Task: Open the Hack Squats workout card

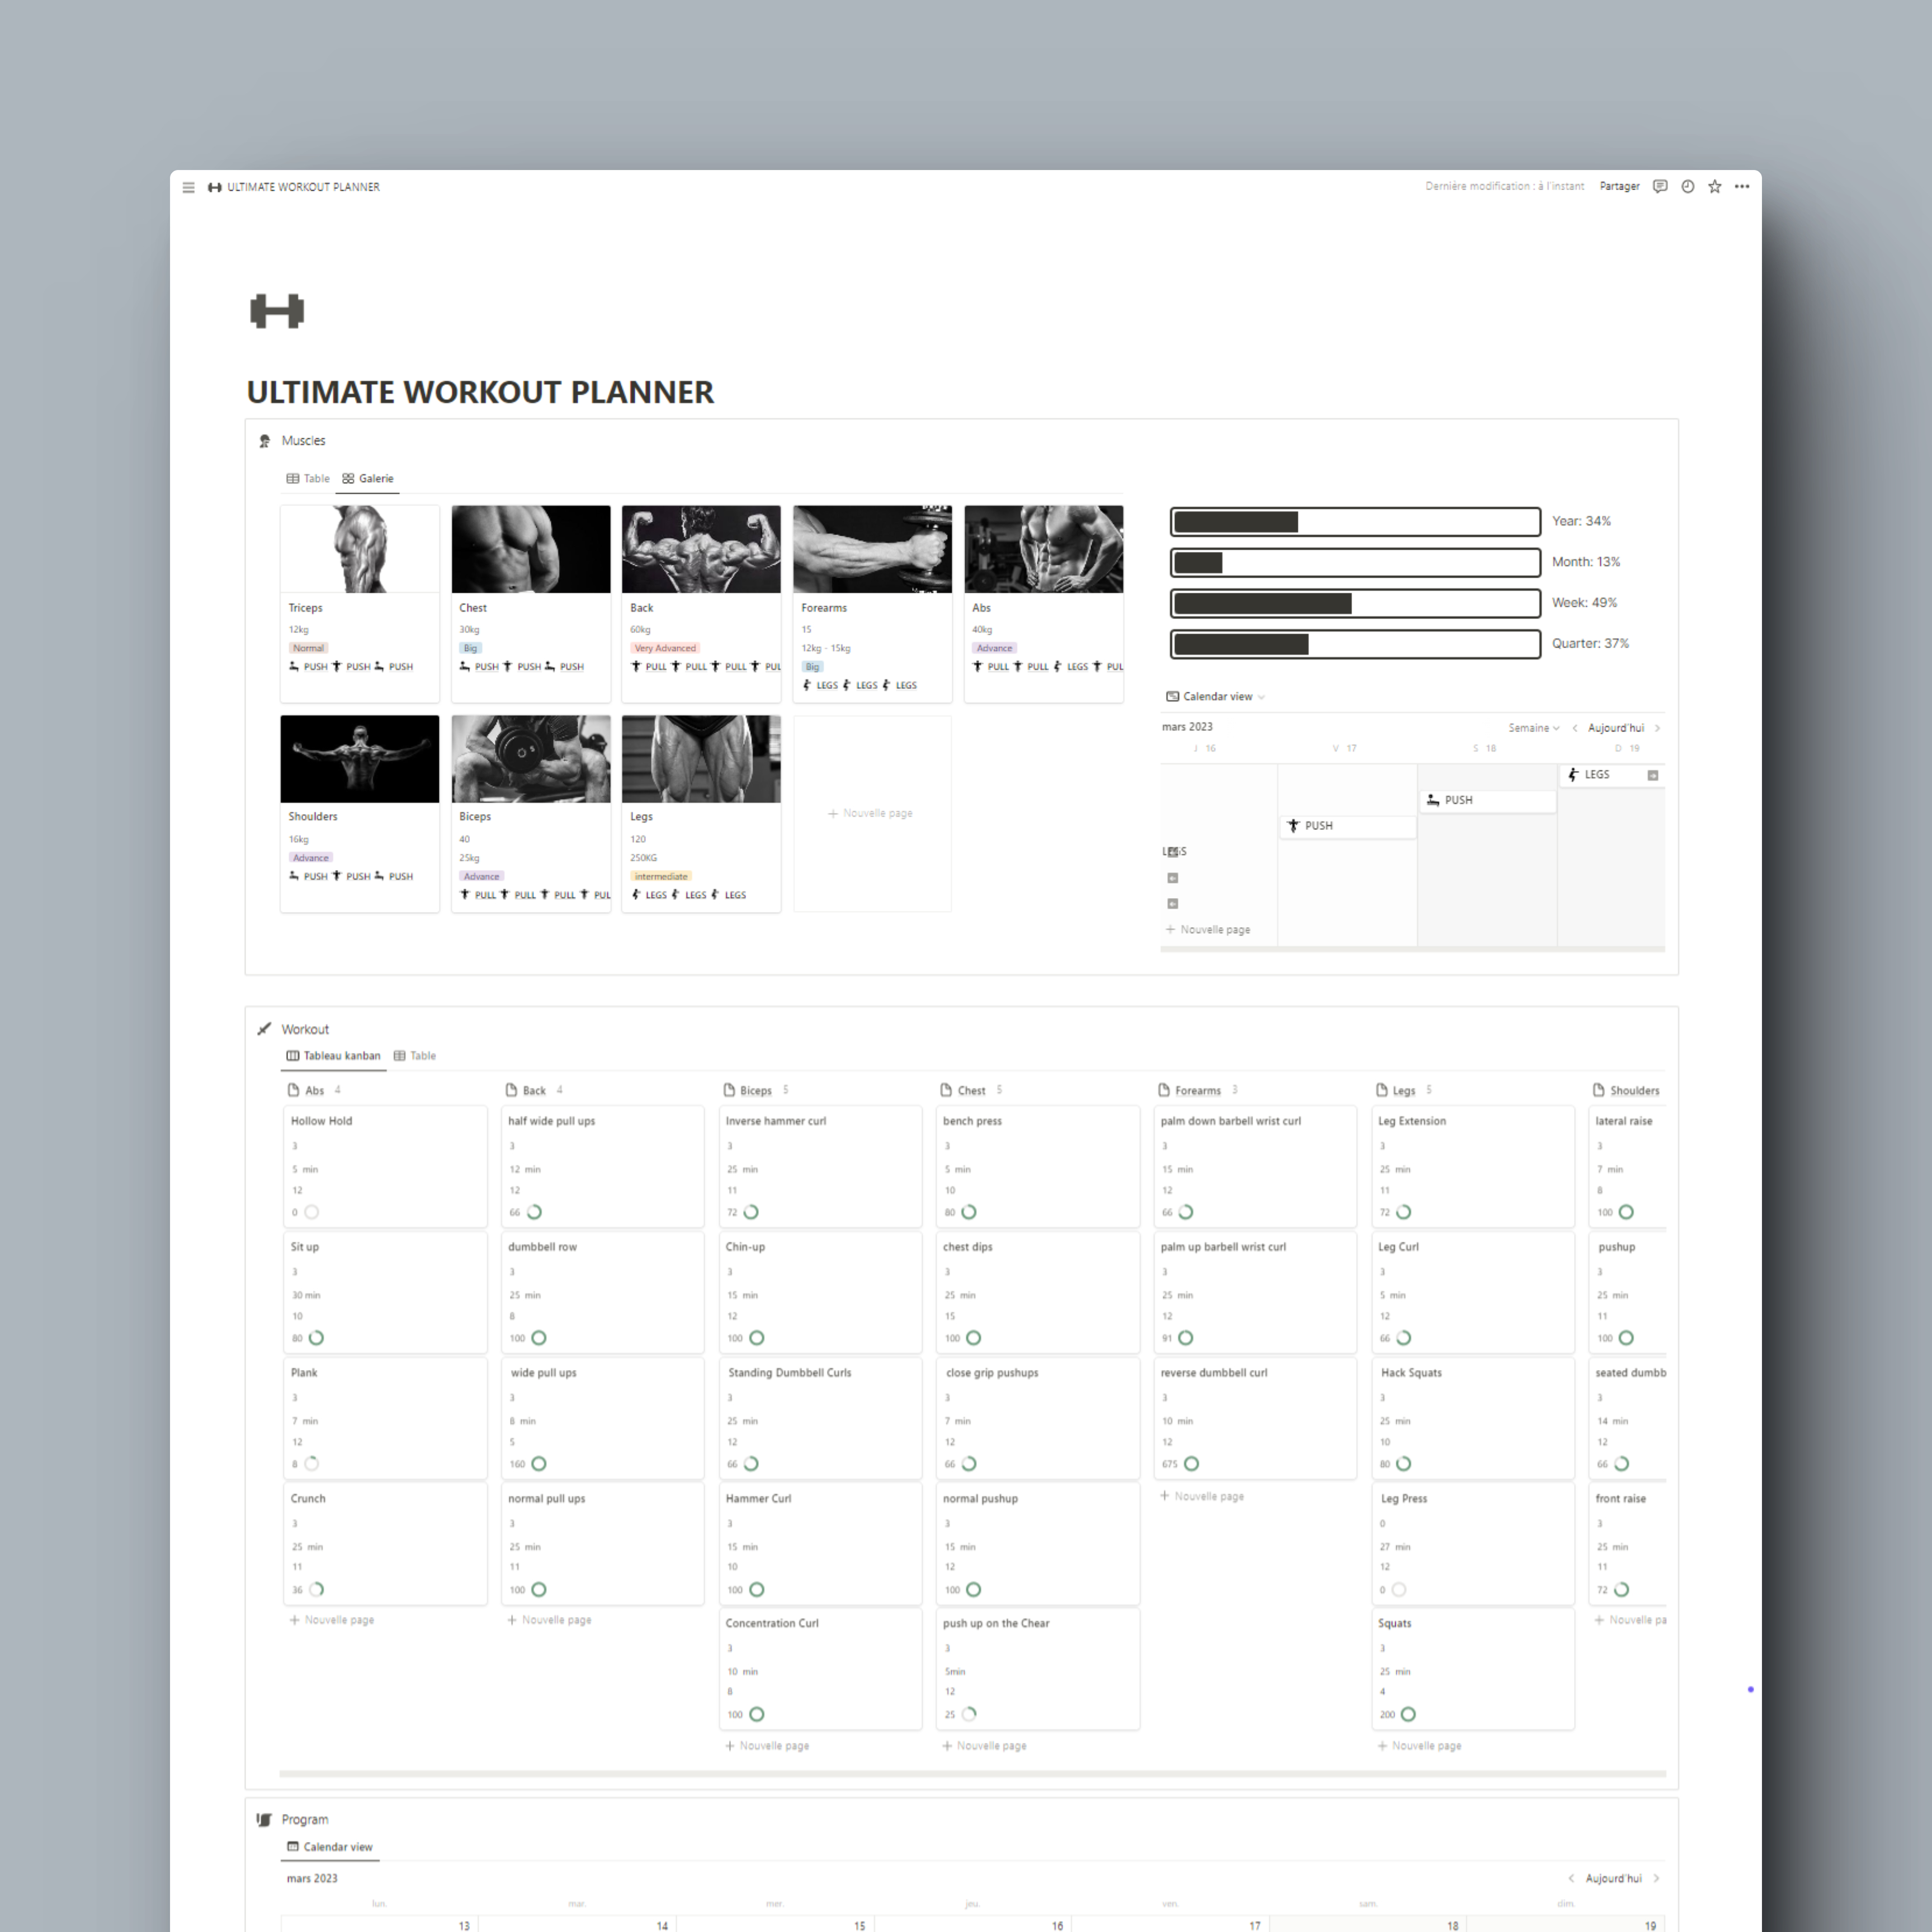Action: 1473,1418
